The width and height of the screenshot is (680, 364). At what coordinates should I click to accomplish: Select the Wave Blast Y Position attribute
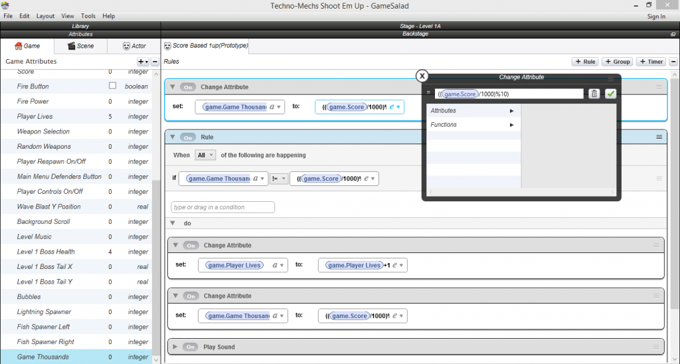point(76,207)
